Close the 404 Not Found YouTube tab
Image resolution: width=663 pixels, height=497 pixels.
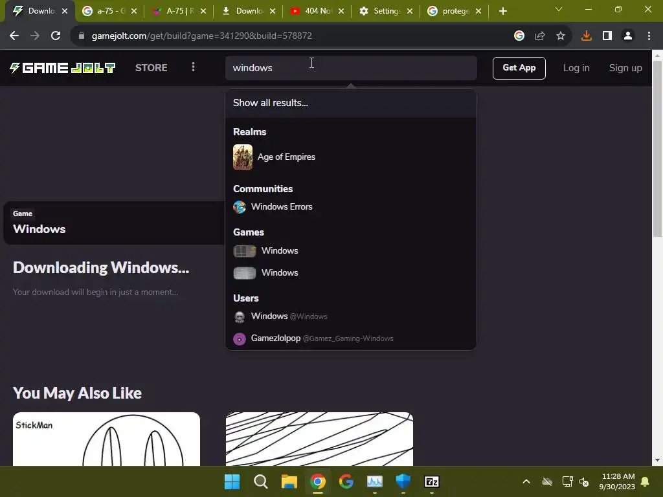pos(341,12)
